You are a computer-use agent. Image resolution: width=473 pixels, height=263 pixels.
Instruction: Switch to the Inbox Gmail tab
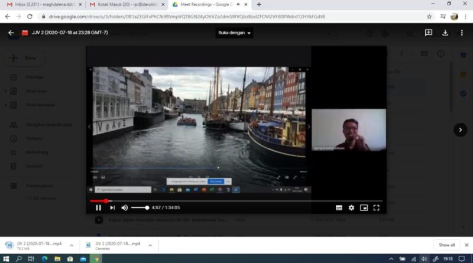point(43,5)
